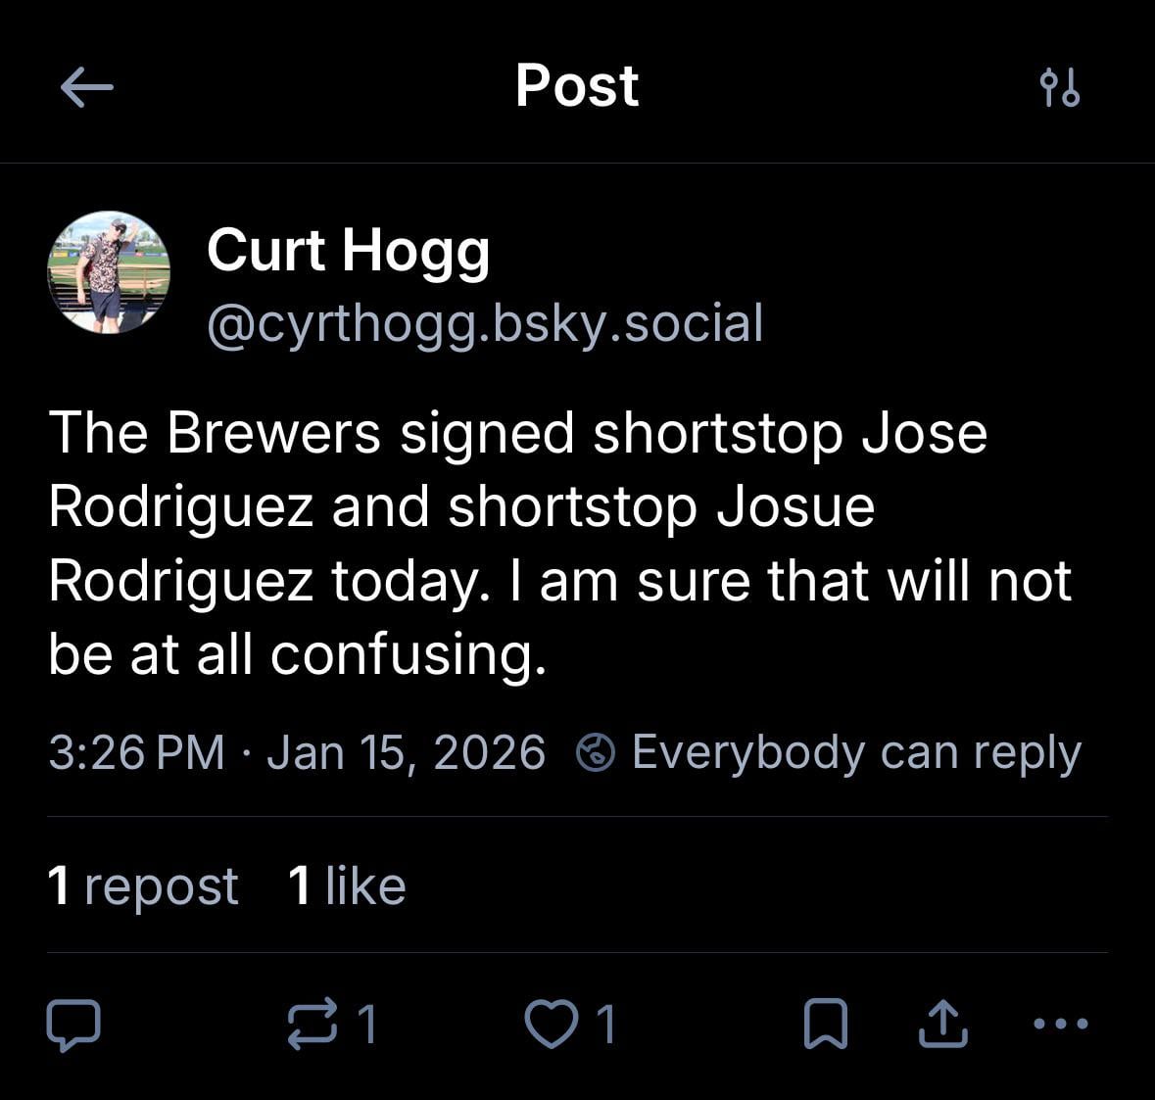Click the 3:26 PM time
Image resolution: width=1155 pixels, height=1100 pixels.
pos(136,752)
